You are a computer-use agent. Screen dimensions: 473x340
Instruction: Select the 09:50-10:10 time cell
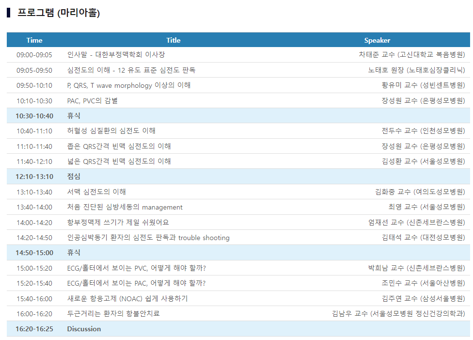click(x=34, y=85)
